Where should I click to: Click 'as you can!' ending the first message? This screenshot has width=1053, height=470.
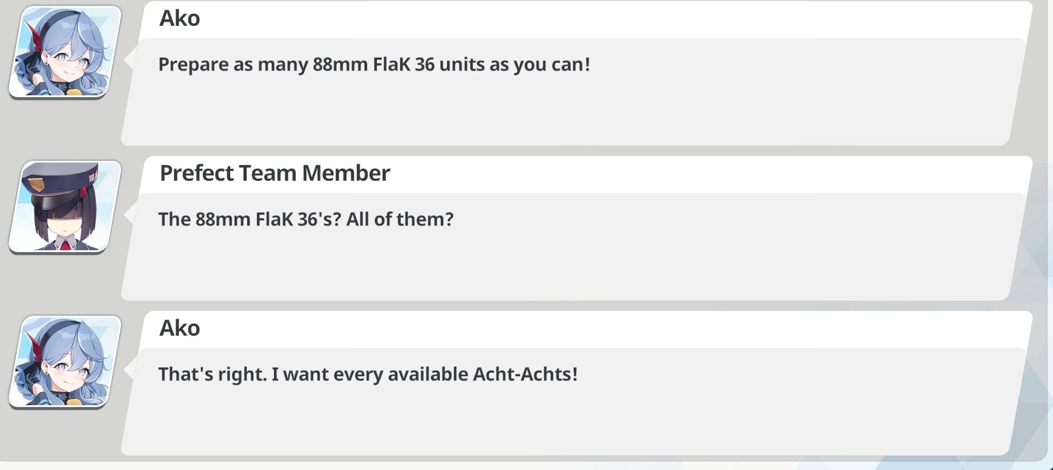[x=540, y=65]
